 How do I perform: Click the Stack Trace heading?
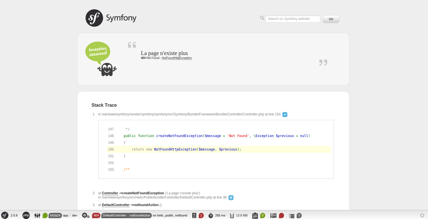104,105
